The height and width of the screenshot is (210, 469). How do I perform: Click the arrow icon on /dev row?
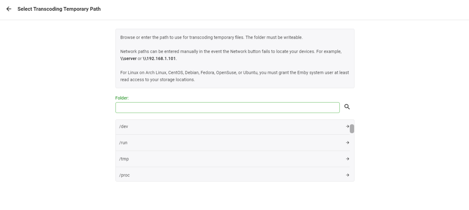click(x=347, y=126)
